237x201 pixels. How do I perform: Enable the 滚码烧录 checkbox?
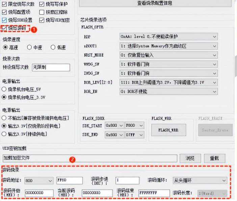[4, 28]
